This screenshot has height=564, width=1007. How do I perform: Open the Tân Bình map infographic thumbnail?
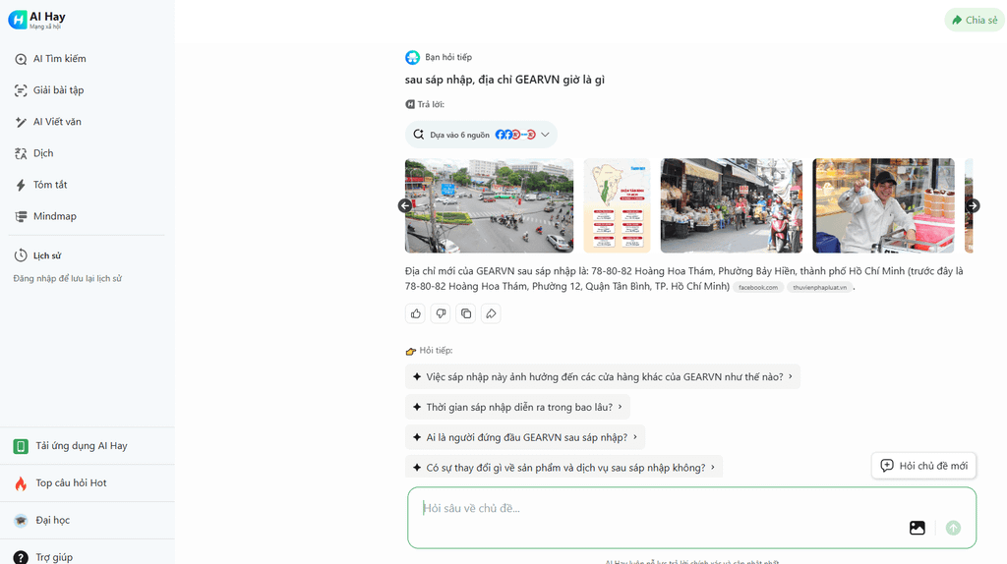click(x=617, y=205)
